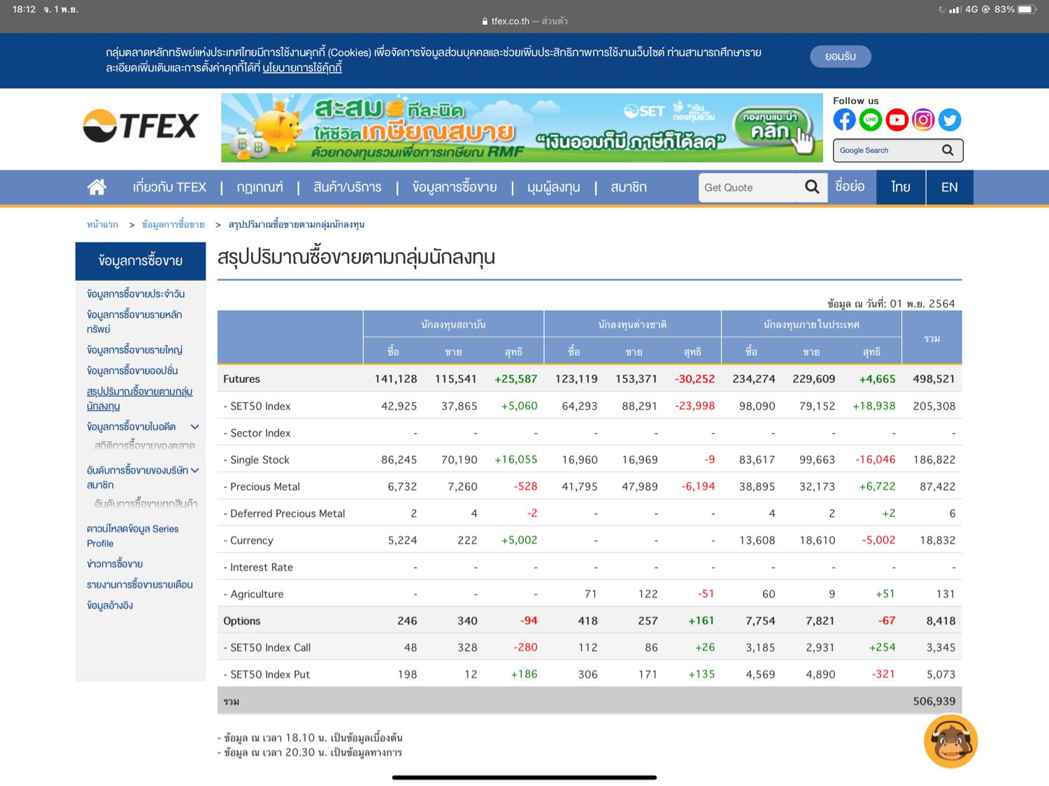Open ข้อมูลการซื้อขายประจำวัน in sidebar
Viewport: 1049px width, 786px height.
136,294
